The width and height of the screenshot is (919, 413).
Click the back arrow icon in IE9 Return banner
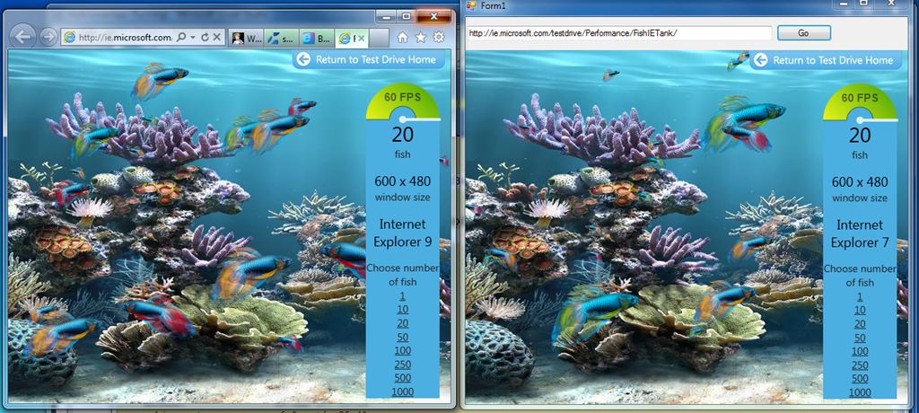pos(303,59)
